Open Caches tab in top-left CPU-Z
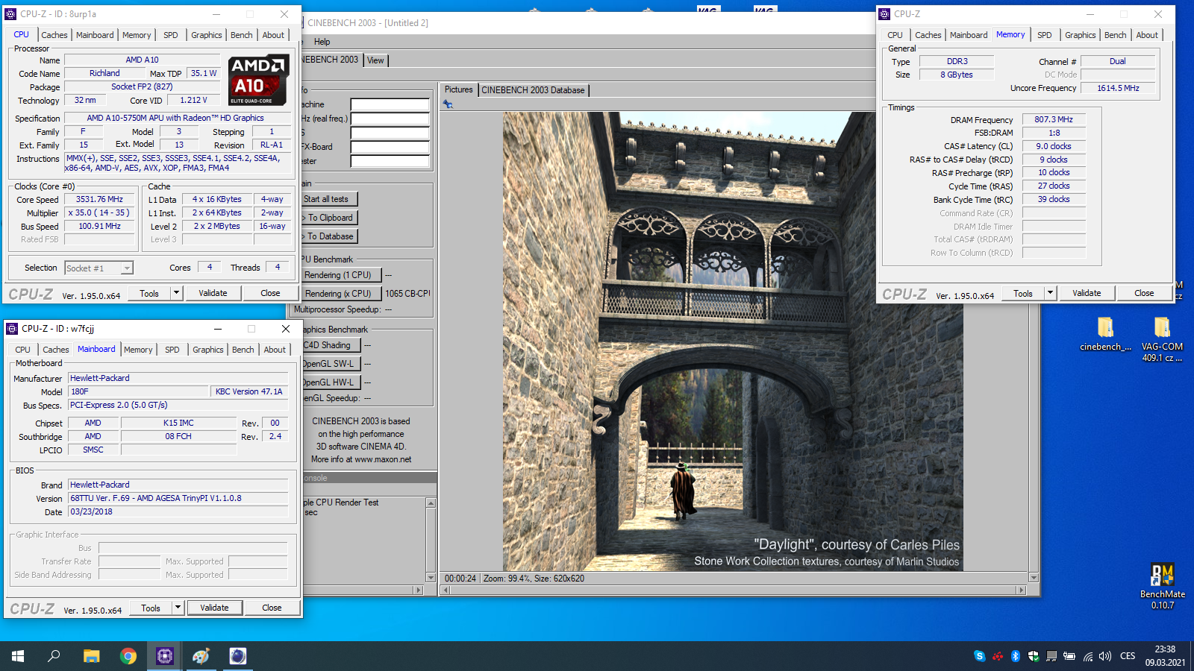1194x671 pixels. pos(54,35)
